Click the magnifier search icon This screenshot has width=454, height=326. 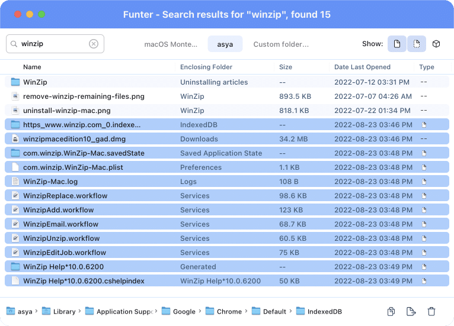click(14, 44)
